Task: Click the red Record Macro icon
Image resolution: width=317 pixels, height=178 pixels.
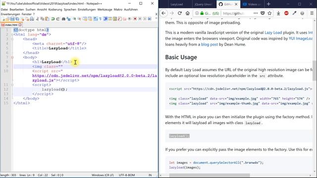Action: (x=135, y=19)
